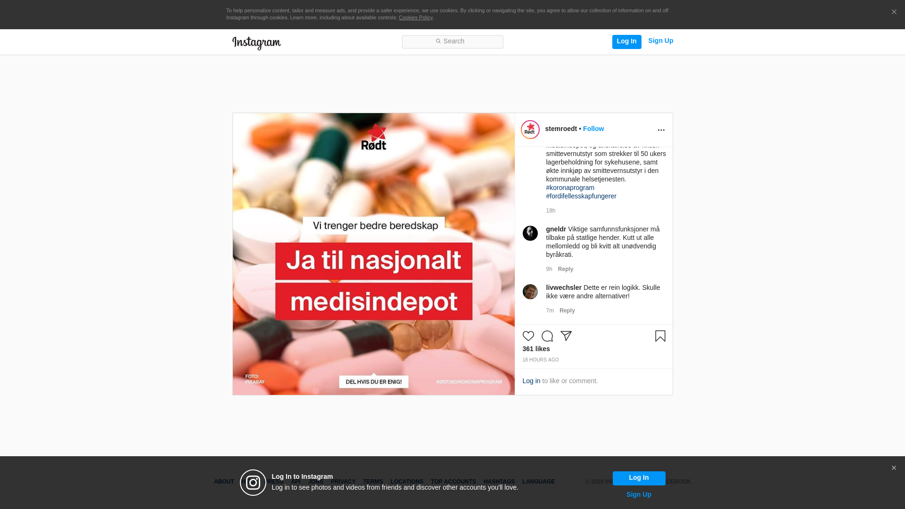Share post via paper plane icon
This screenshot has width=905, height=509.
click(x=566, y=336)
